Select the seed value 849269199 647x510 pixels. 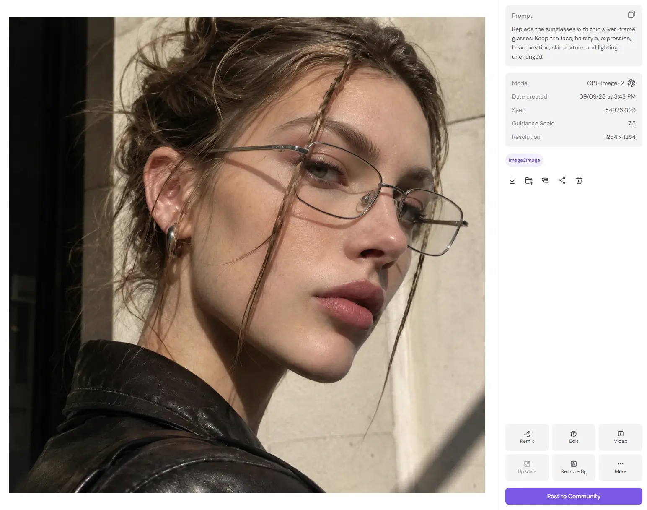[620, 110]
